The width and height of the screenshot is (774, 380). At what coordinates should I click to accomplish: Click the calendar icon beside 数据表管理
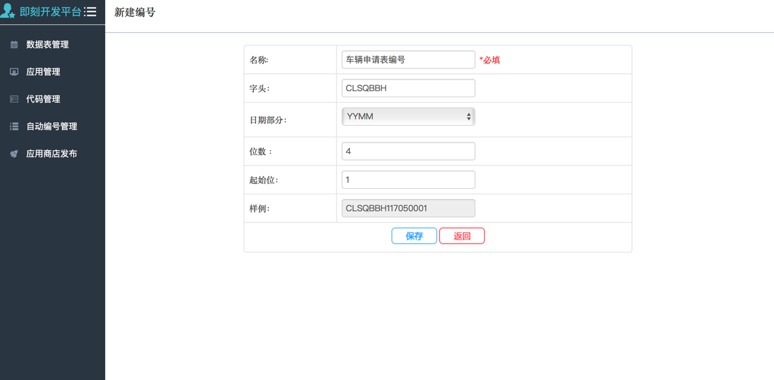pyautogui.click(x=14, y=45)
